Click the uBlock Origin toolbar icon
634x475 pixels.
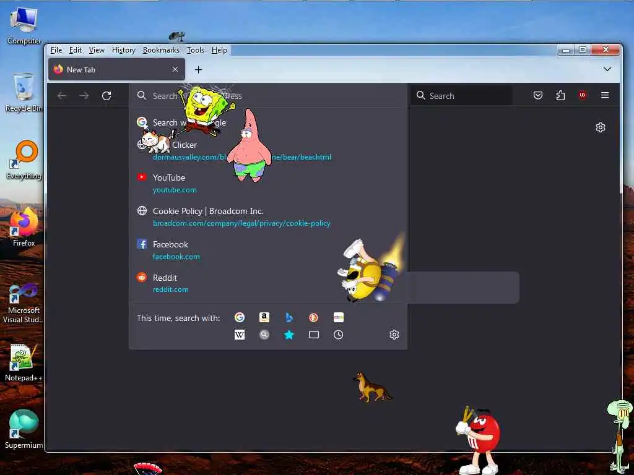[x=583, y=95]
